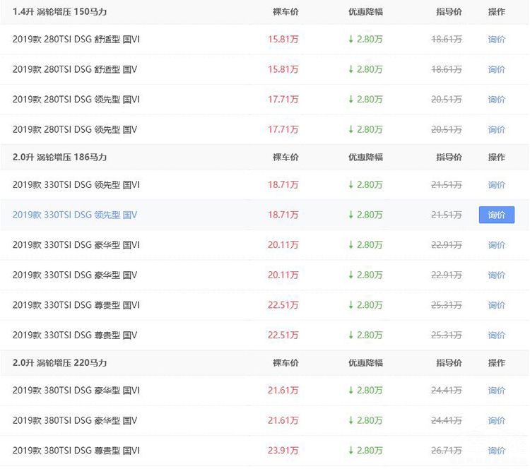Click 优惠降幅 header in the 186马力 section

[365, 157]
